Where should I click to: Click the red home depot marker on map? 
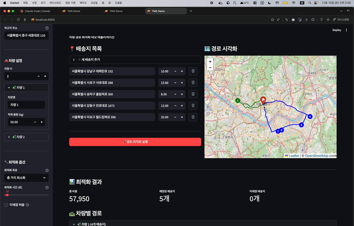pos(263,100)
